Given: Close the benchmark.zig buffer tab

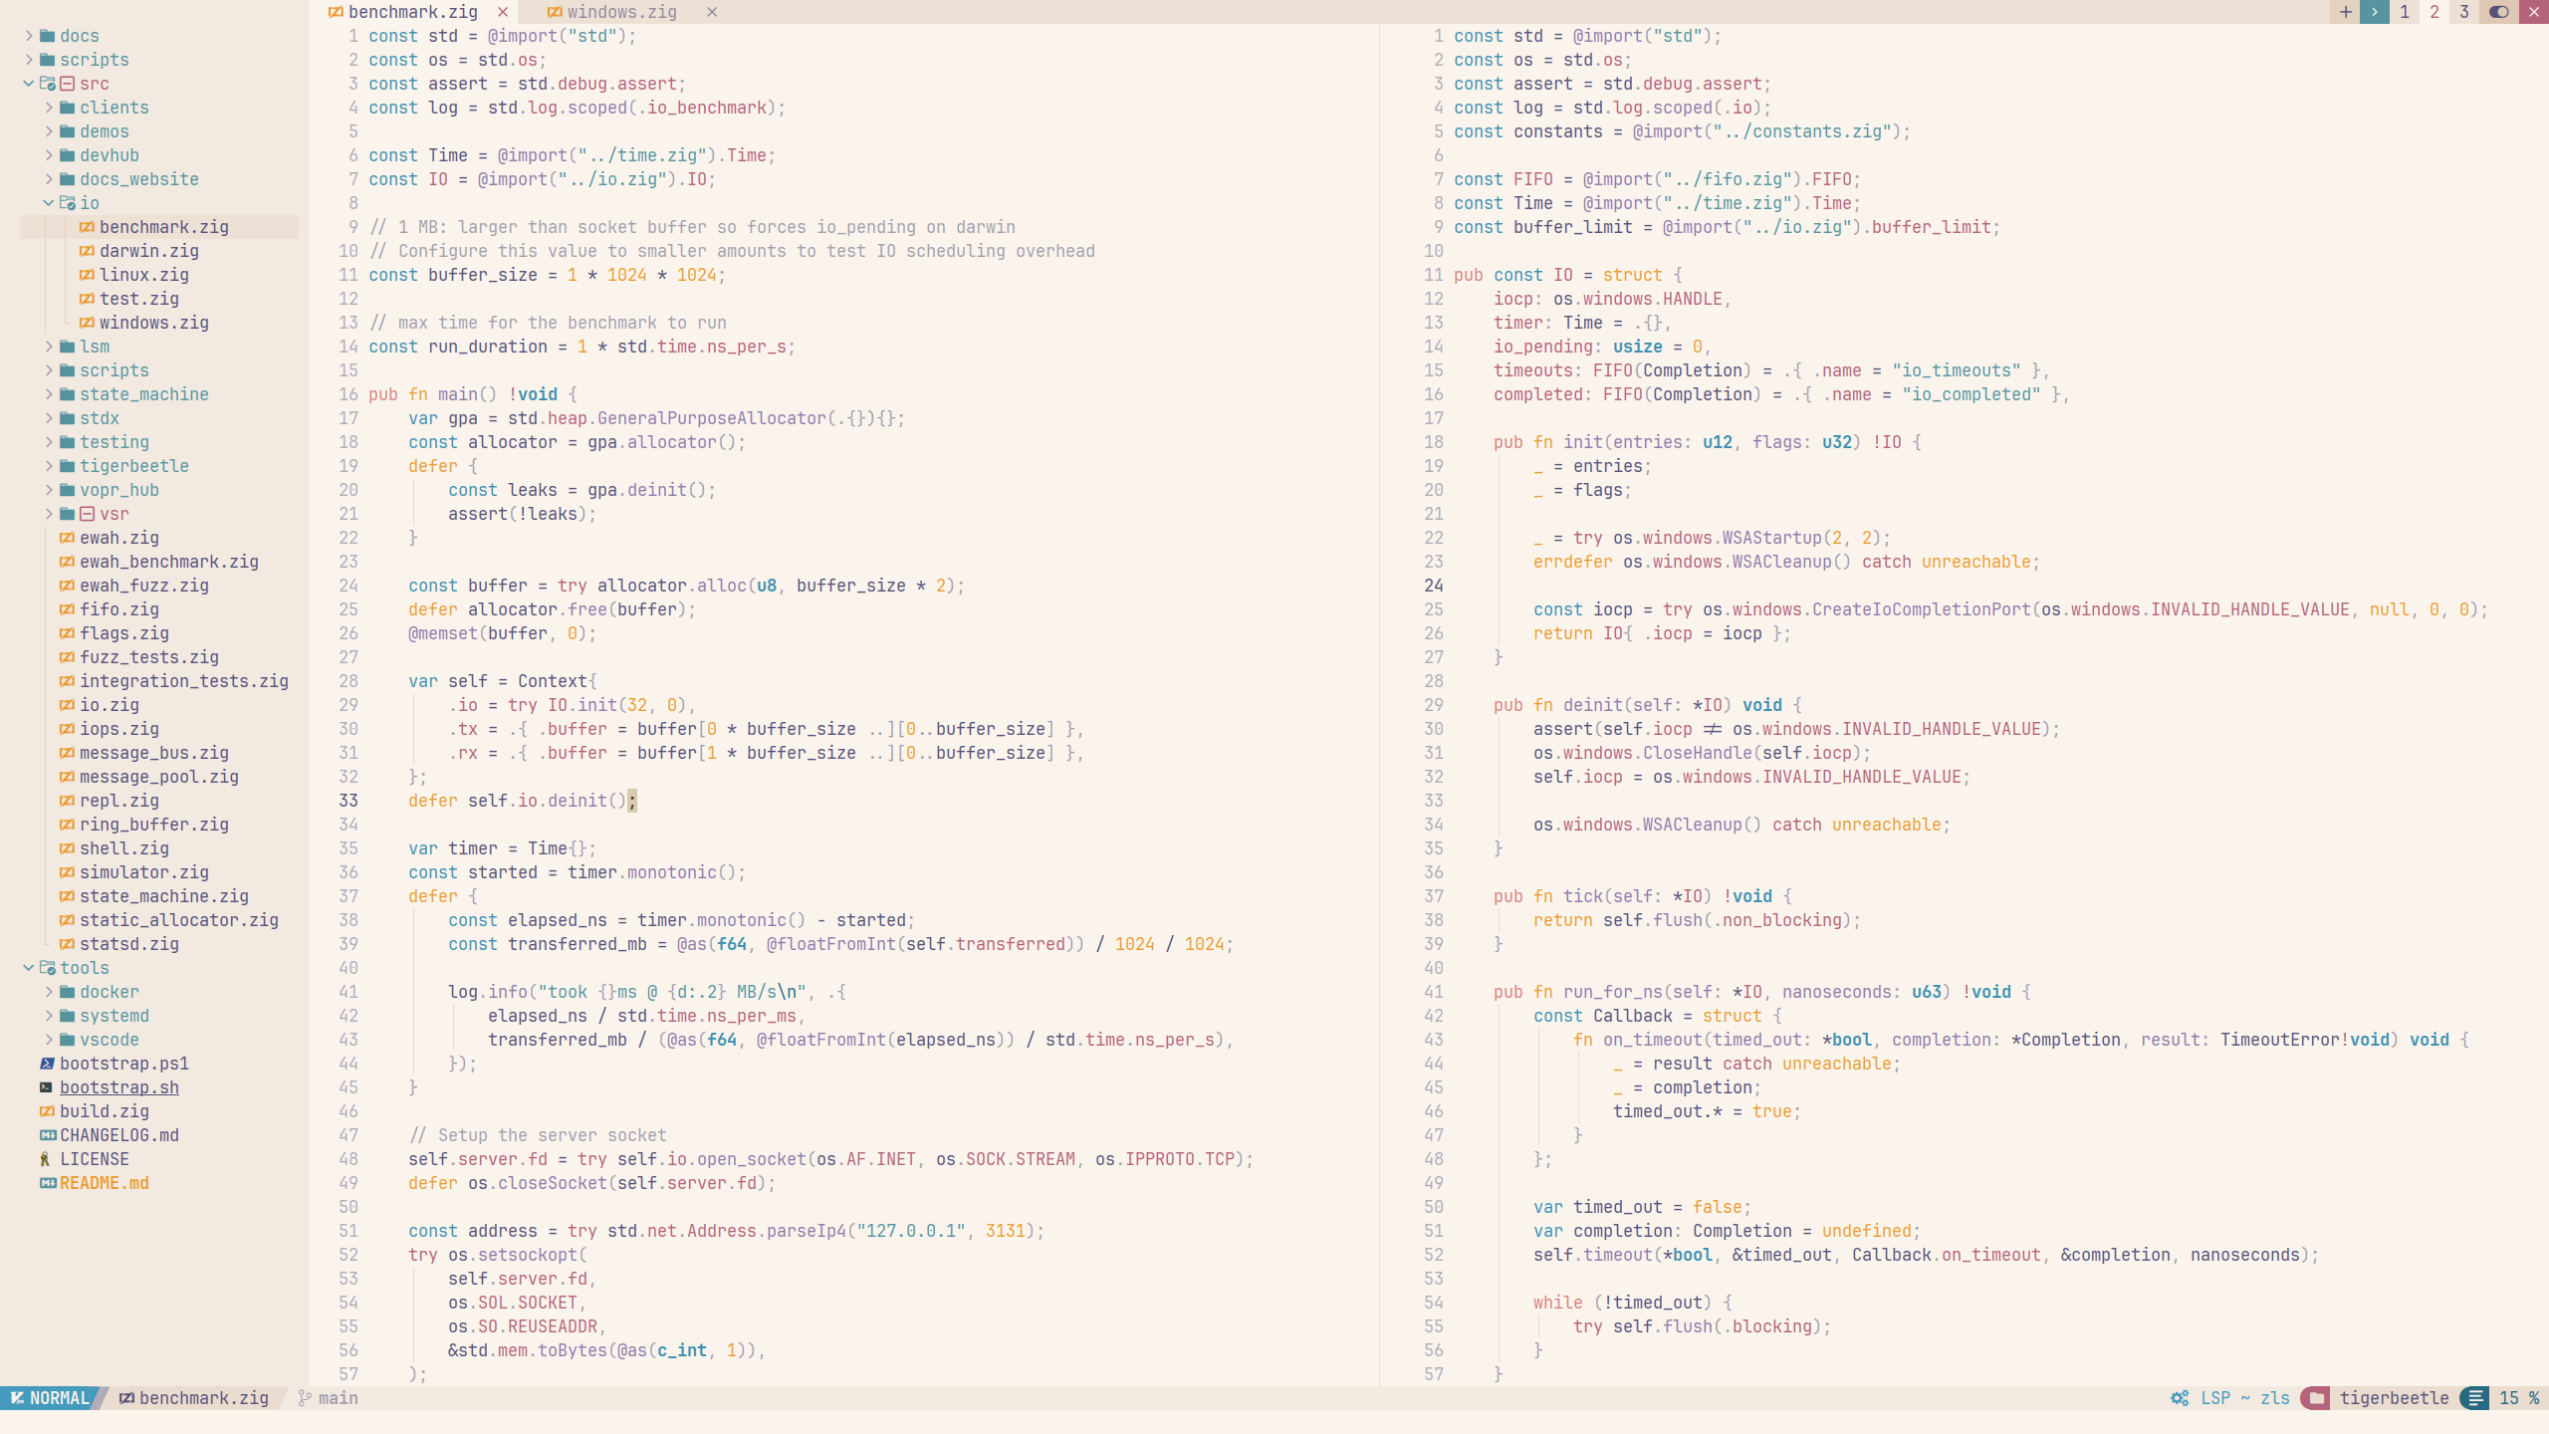Looking at the screenshot, I should (503, 12).
